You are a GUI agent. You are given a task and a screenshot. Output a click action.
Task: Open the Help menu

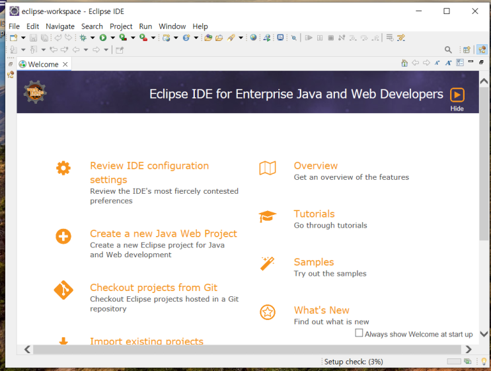[x=200, y=26]
